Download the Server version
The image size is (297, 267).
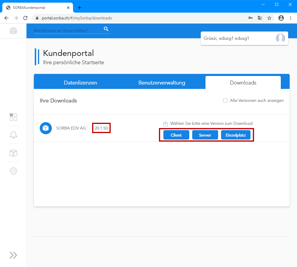click(x=205, y=135)
